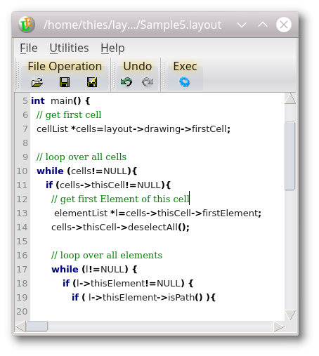Place cursor in 'int main() {' line

click(x=60, y=101)
